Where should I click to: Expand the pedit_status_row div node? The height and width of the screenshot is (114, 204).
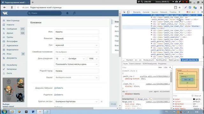152,24
